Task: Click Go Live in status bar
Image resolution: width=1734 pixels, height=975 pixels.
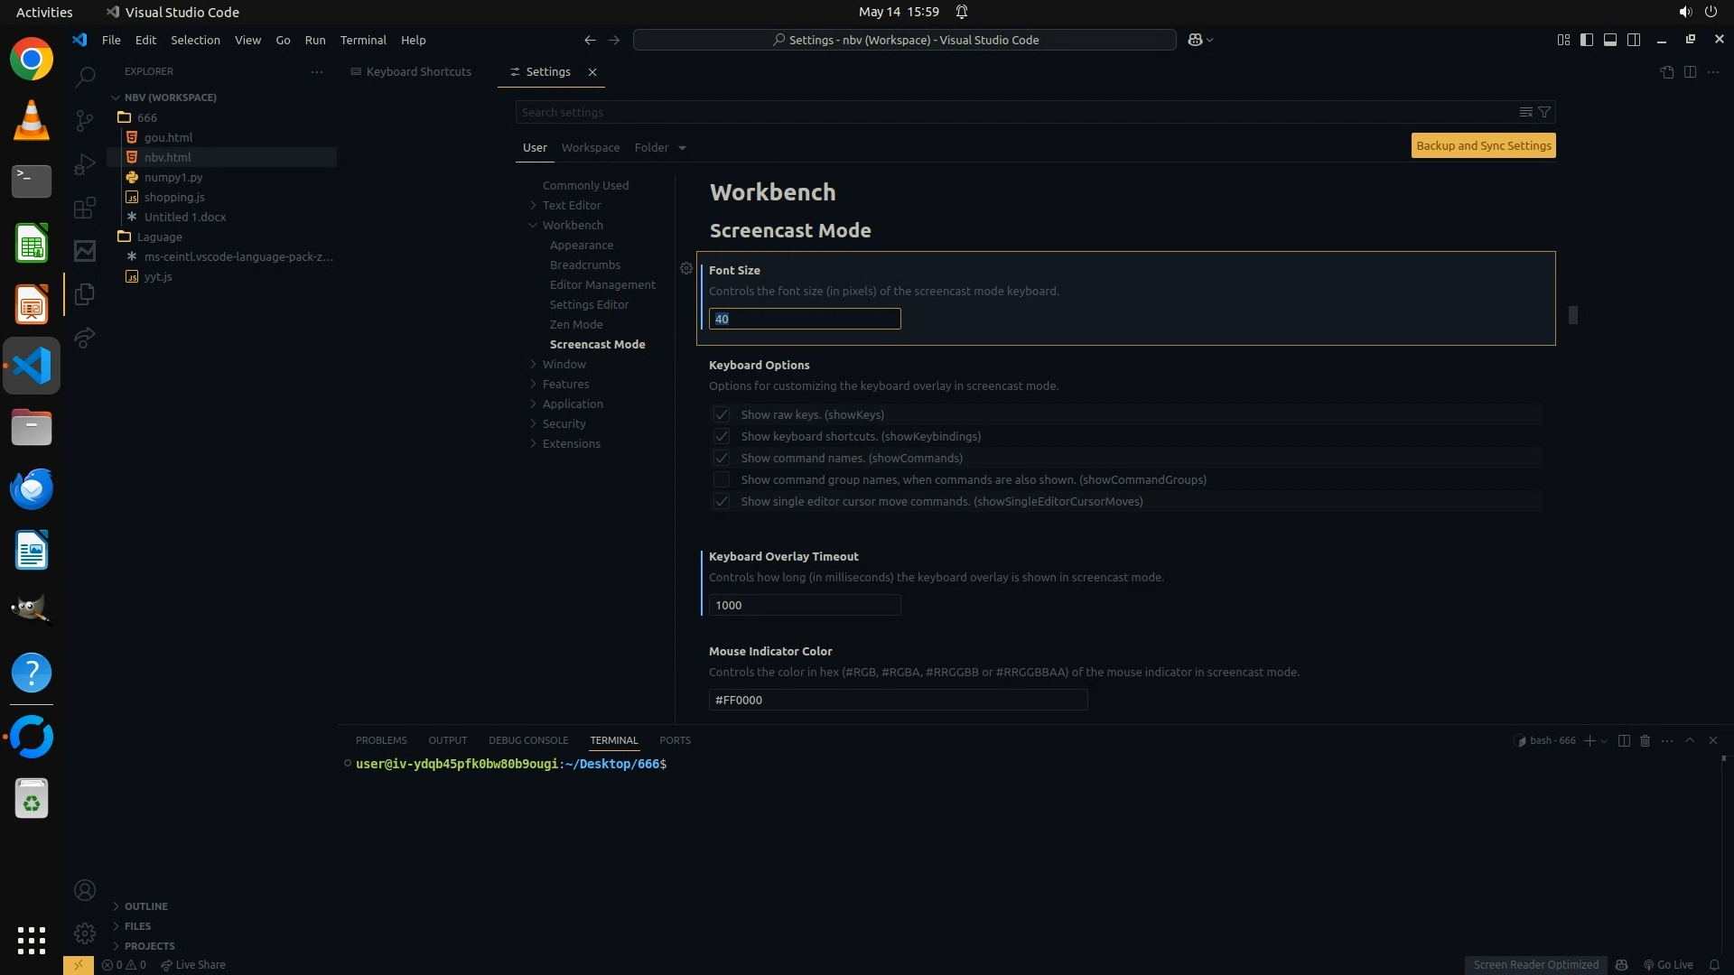Action: coord(1668,964)
